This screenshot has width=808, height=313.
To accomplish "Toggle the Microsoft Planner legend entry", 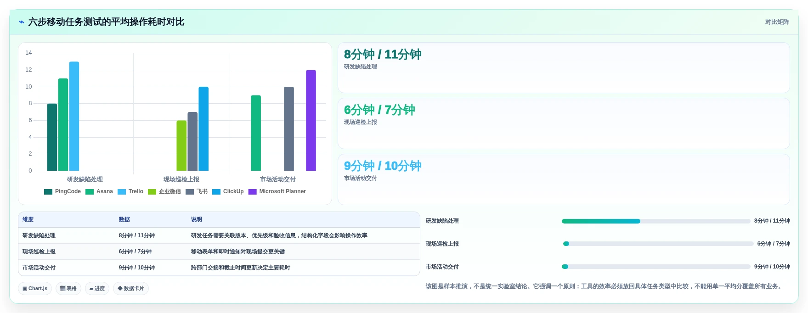I will click(x=277, y=192).
